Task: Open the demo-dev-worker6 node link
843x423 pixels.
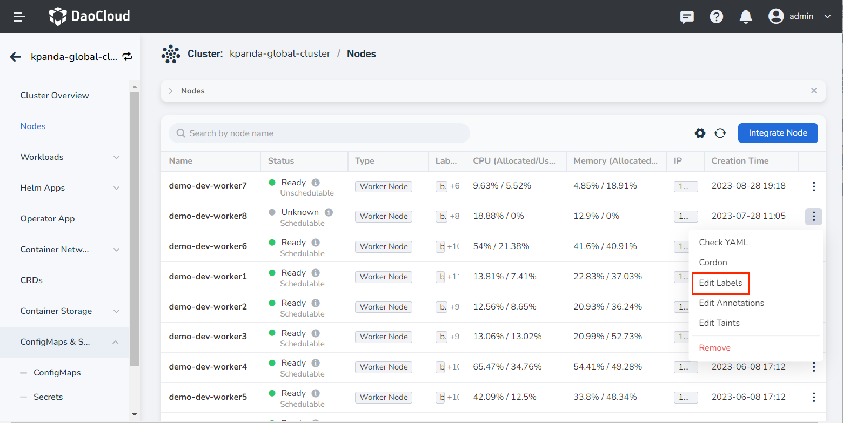Action: click(208, 246)
